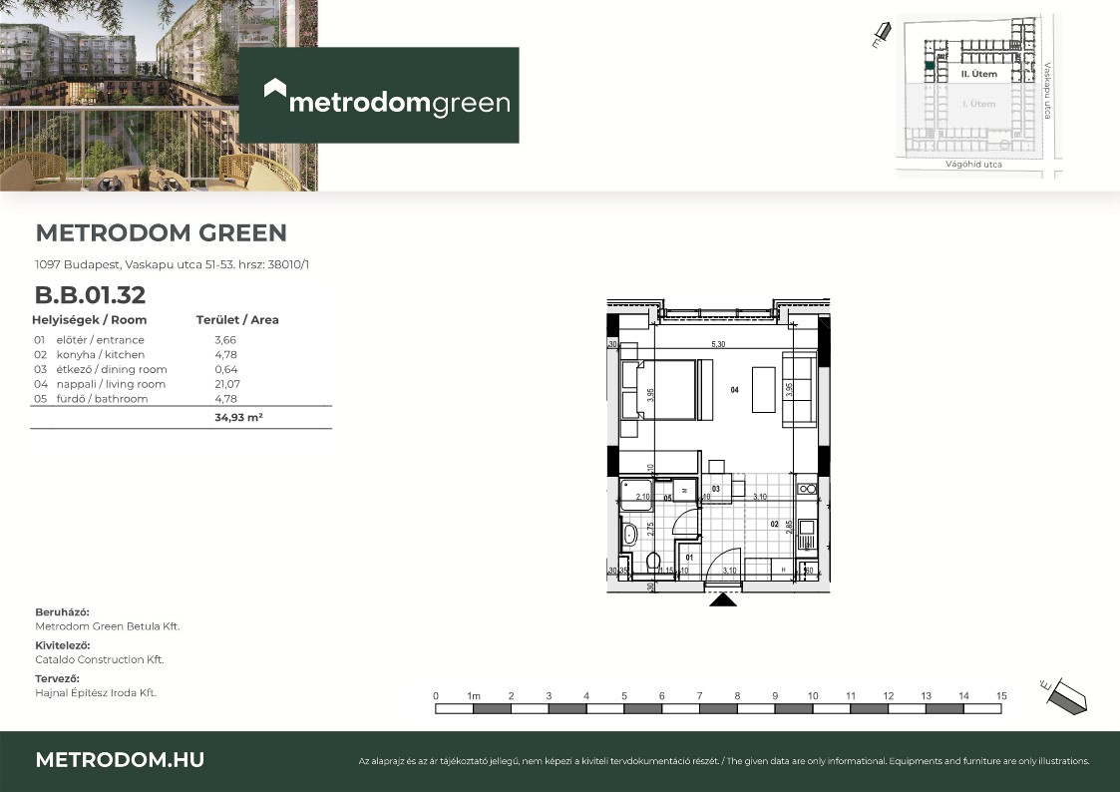
Task: Click the toilet symbol in the bathroom
Action: [652, 563]
